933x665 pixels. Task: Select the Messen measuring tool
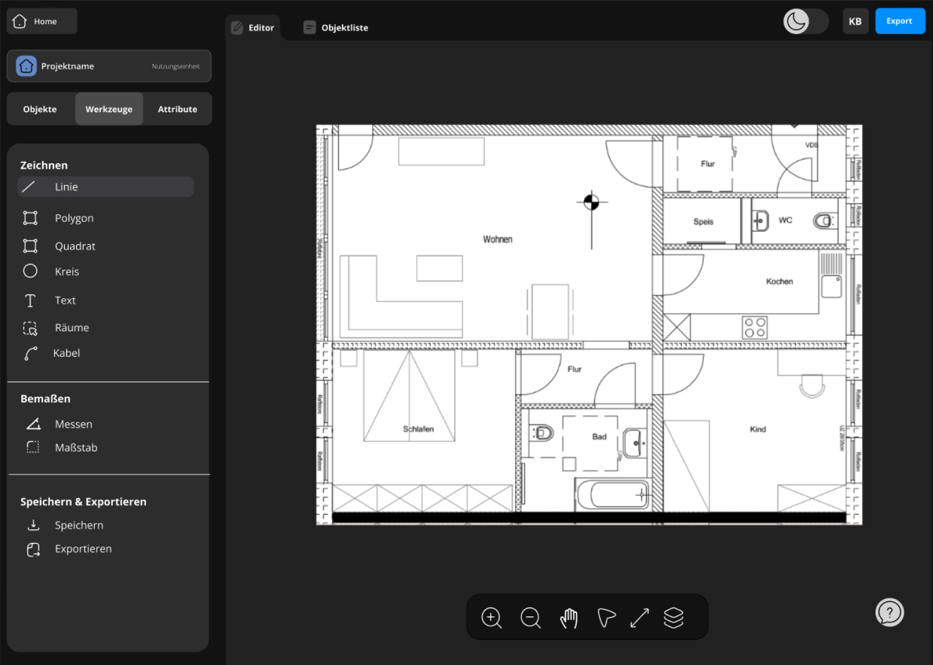[73, 424]
